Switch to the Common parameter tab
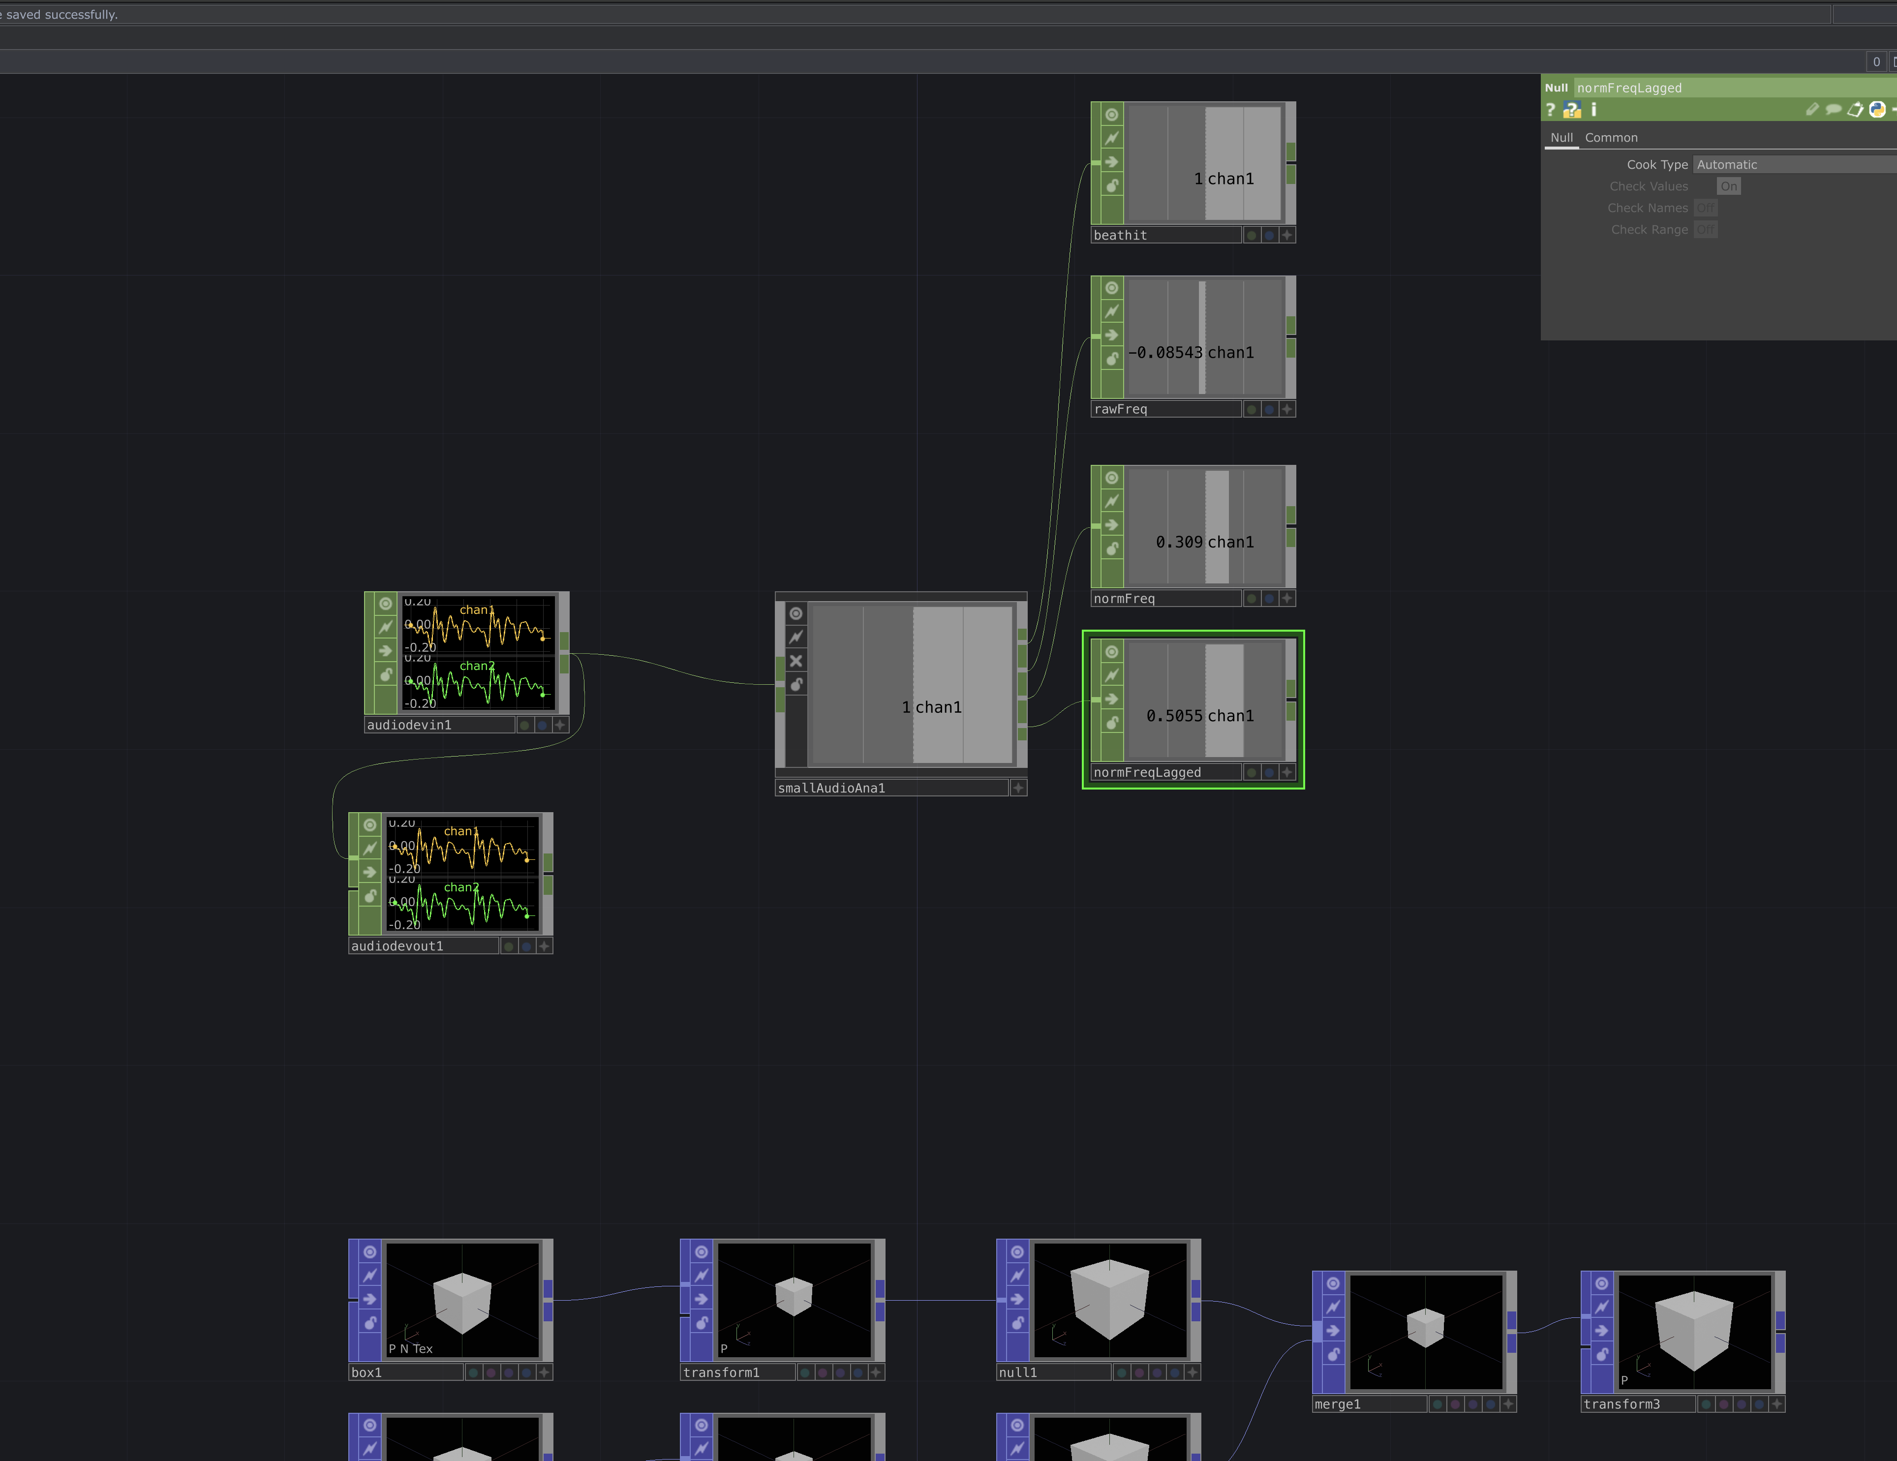Screen dimensions: 1897x1461 (x=1611, y=137)
